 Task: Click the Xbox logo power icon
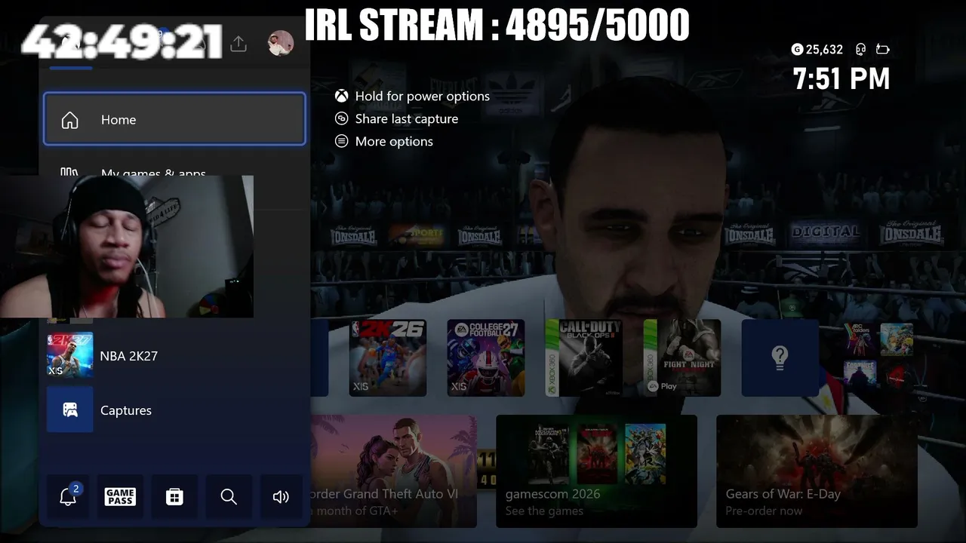342,96
